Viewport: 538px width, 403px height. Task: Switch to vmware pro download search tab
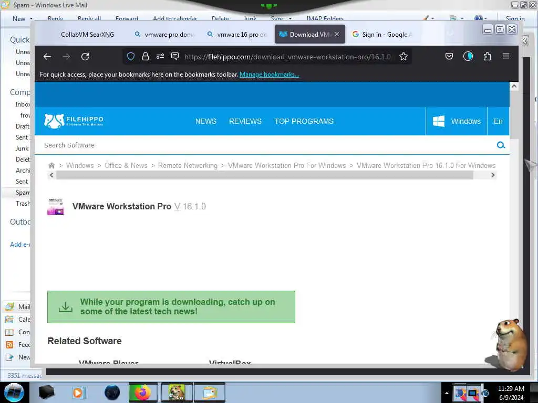(165, 34)
